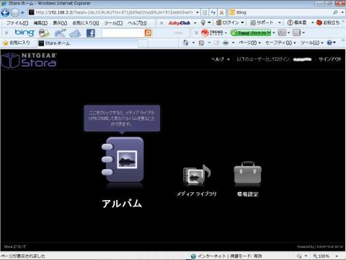Click the RSS feeds icon in command bar
Screen dimensions: 346x260
pos(201,43)
